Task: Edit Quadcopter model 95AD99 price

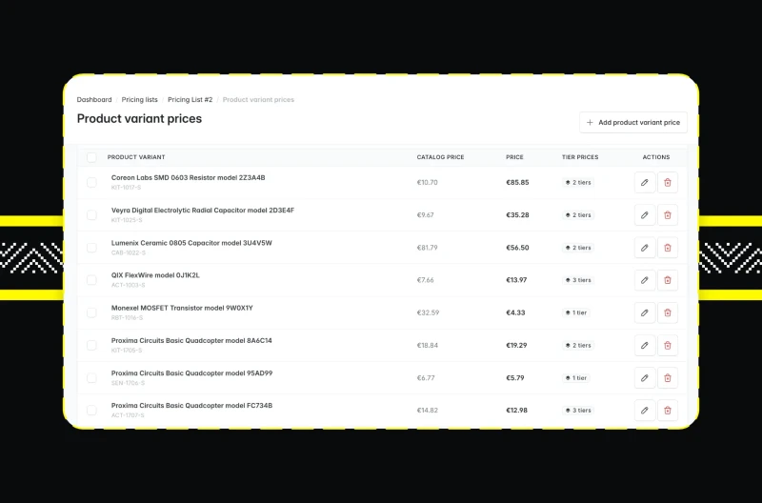Action: [645, 377]
